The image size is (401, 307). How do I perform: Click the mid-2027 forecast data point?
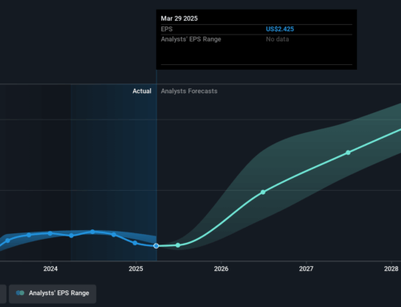(348, 152)
